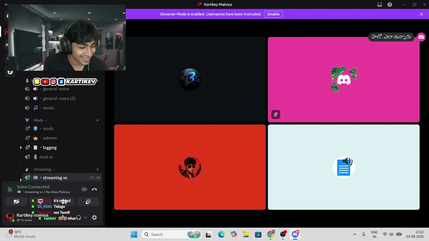The image size is (429, 241).
Task: Switch to Google Chrome on the taskbar
Action: point(270,234)
